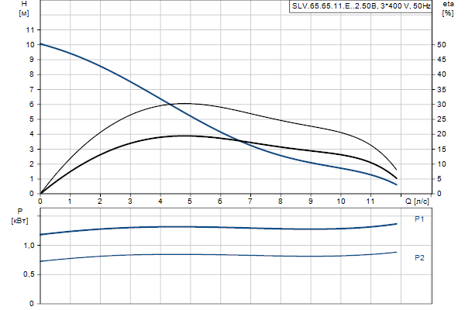Click the peak of the thick black curve
Image resolution: width=465 pixels, height=310 pixels.
[x=183, y=136]
